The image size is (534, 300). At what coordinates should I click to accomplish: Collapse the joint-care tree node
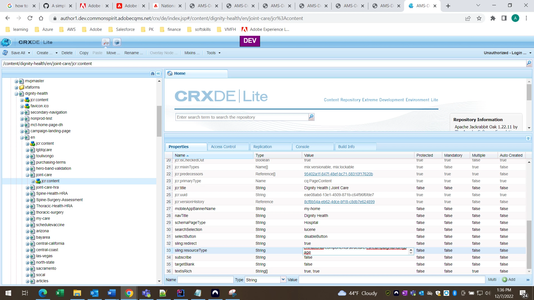pyautogui.click(x=28, y=175)
